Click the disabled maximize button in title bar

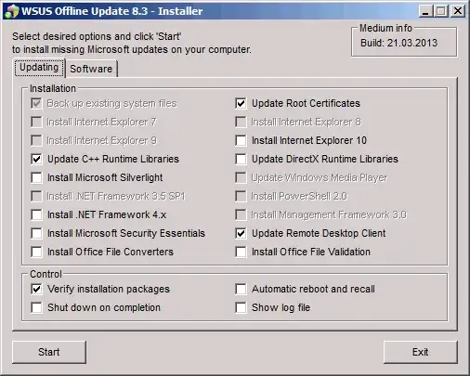[441, 11]
